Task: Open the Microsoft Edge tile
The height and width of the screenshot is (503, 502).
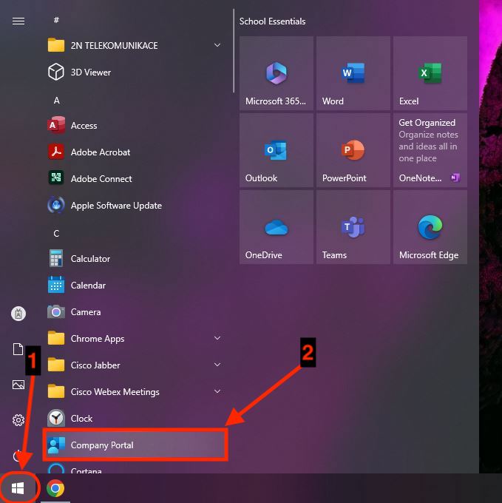Action: click(x=430, y=227)
